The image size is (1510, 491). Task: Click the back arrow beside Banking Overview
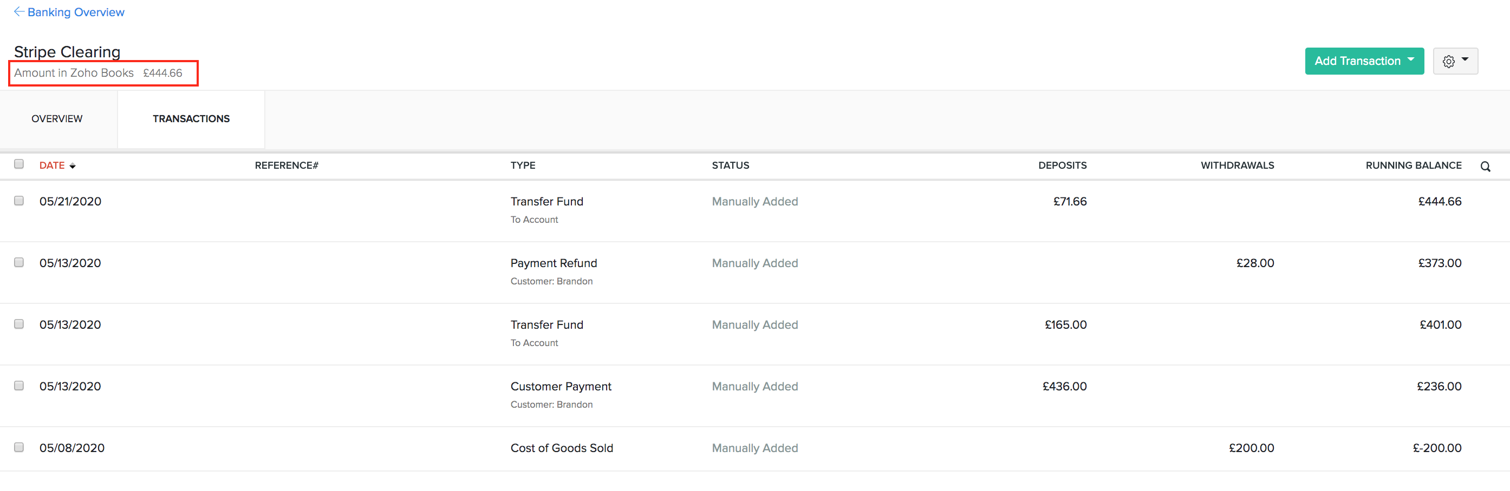18,11
